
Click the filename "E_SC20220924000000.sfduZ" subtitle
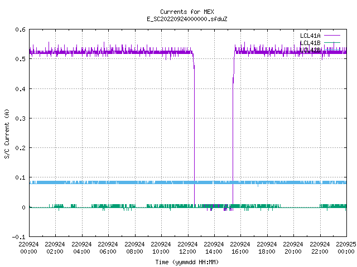click(187, 19)
